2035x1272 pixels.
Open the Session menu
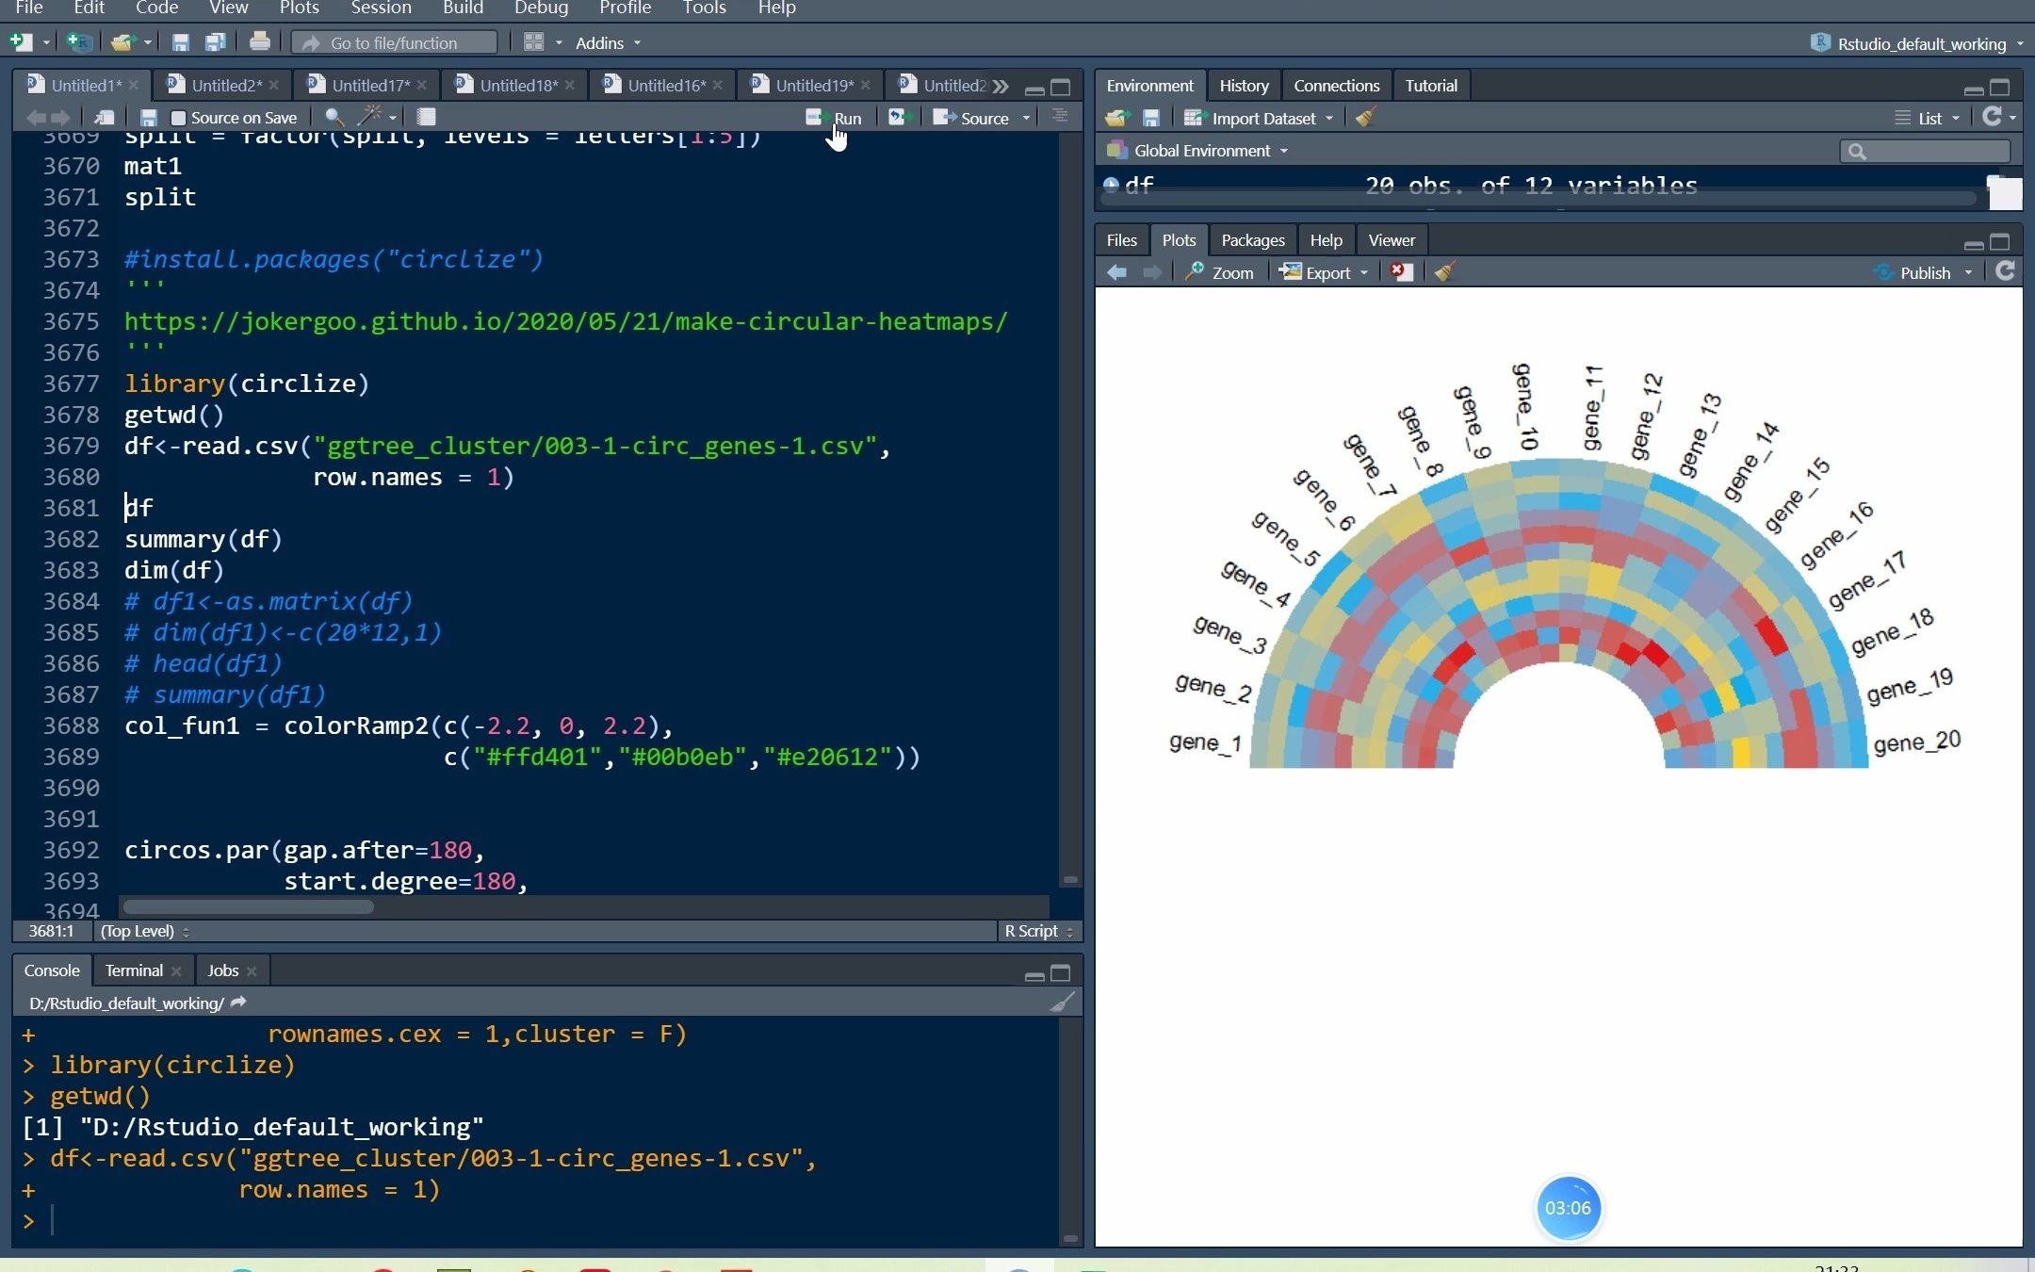381,8
